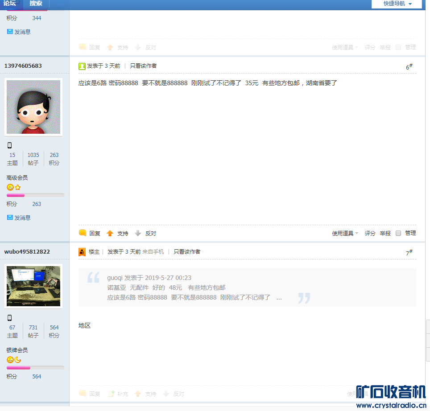Viewport: 430px width, 411px height.
Task: Click the orange 楼主 user icon in post 7
Action: pyautogui.click(x=82, y=252)
